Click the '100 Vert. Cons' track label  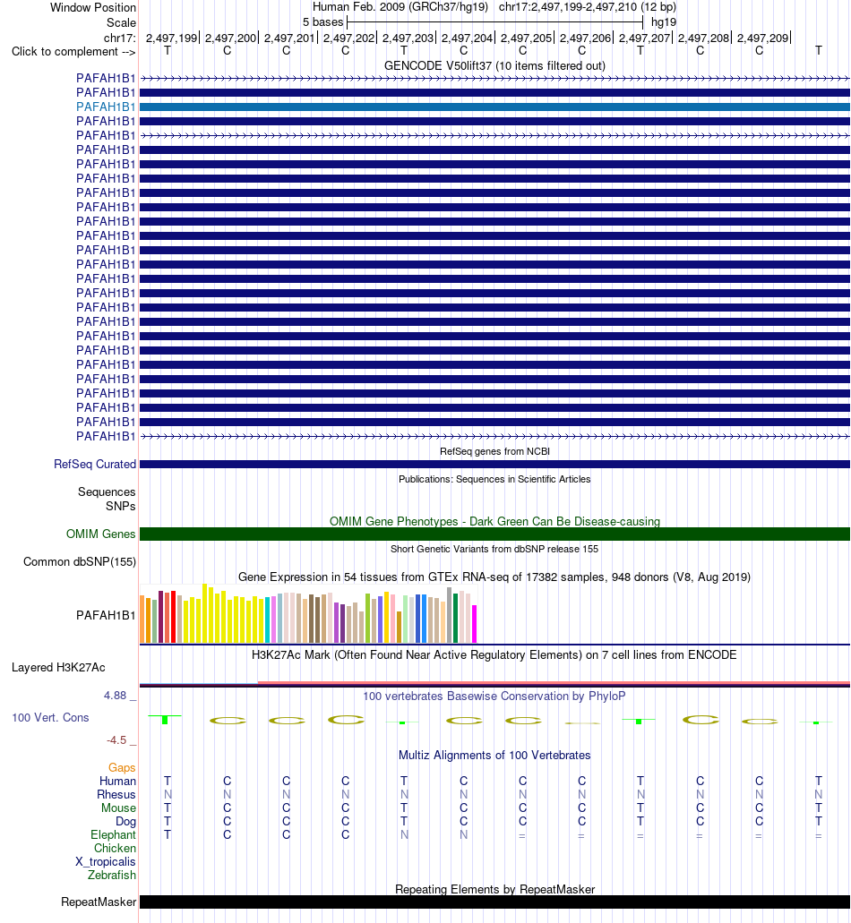[x=51, y=718]
